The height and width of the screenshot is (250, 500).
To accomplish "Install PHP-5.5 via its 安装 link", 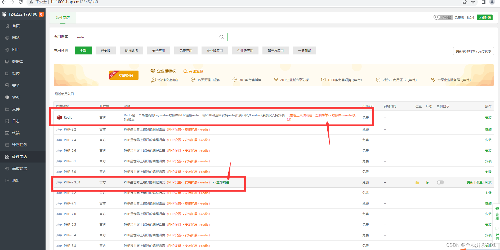I will tap(488, 225).
